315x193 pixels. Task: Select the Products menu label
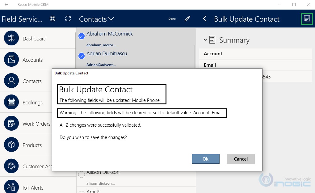pos(32,145)
